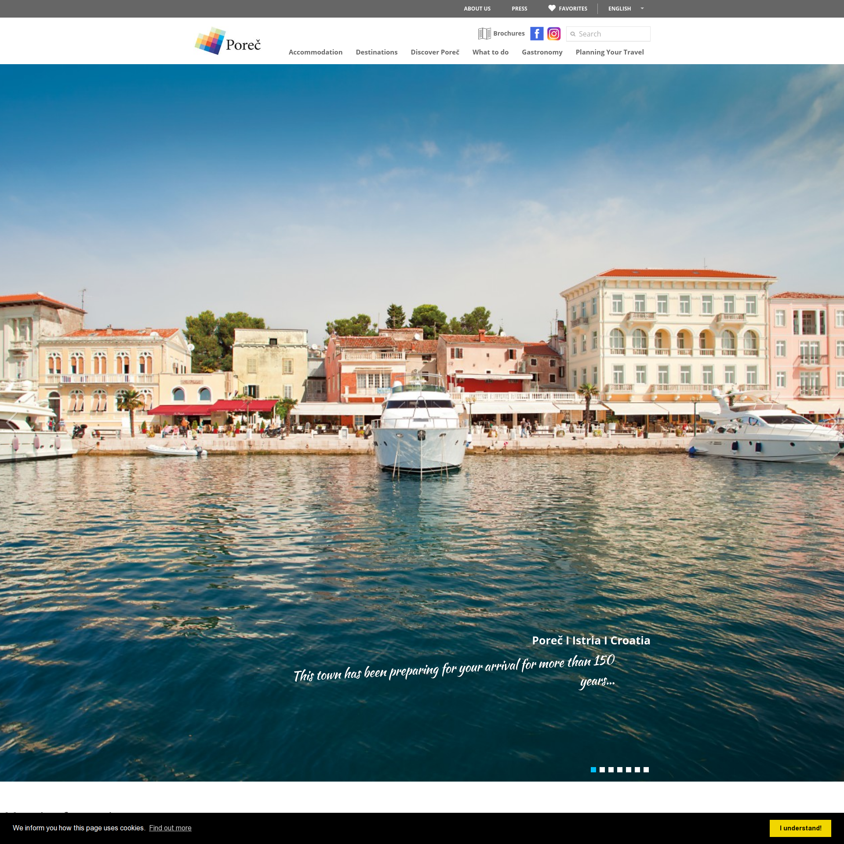The image size is (844, 844).
Task: Open the Discover Poreč menu item
Action: (x=434, y=52)
